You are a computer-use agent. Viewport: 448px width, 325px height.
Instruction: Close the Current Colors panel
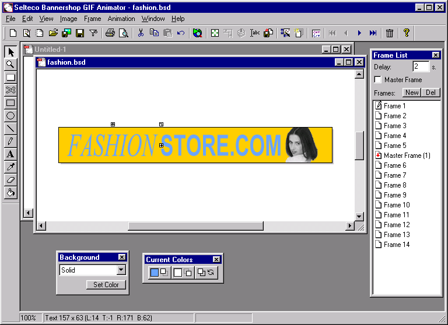click(x=216, y=259)
